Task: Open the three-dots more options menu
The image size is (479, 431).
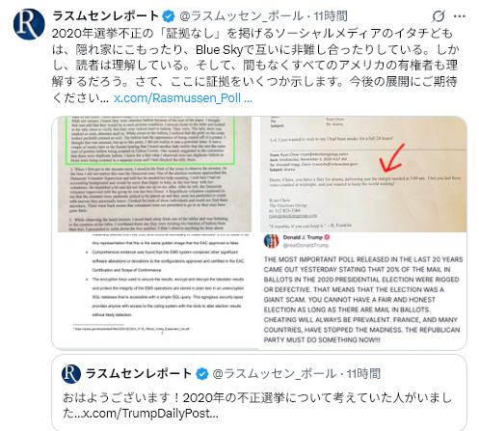Action: click(x=460, y=16)
